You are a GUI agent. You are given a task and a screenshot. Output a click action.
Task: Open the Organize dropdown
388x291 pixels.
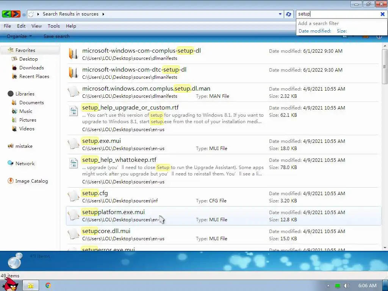coord(19,36)
